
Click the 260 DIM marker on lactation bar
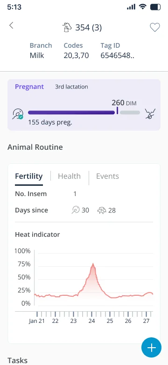[118, 110]
